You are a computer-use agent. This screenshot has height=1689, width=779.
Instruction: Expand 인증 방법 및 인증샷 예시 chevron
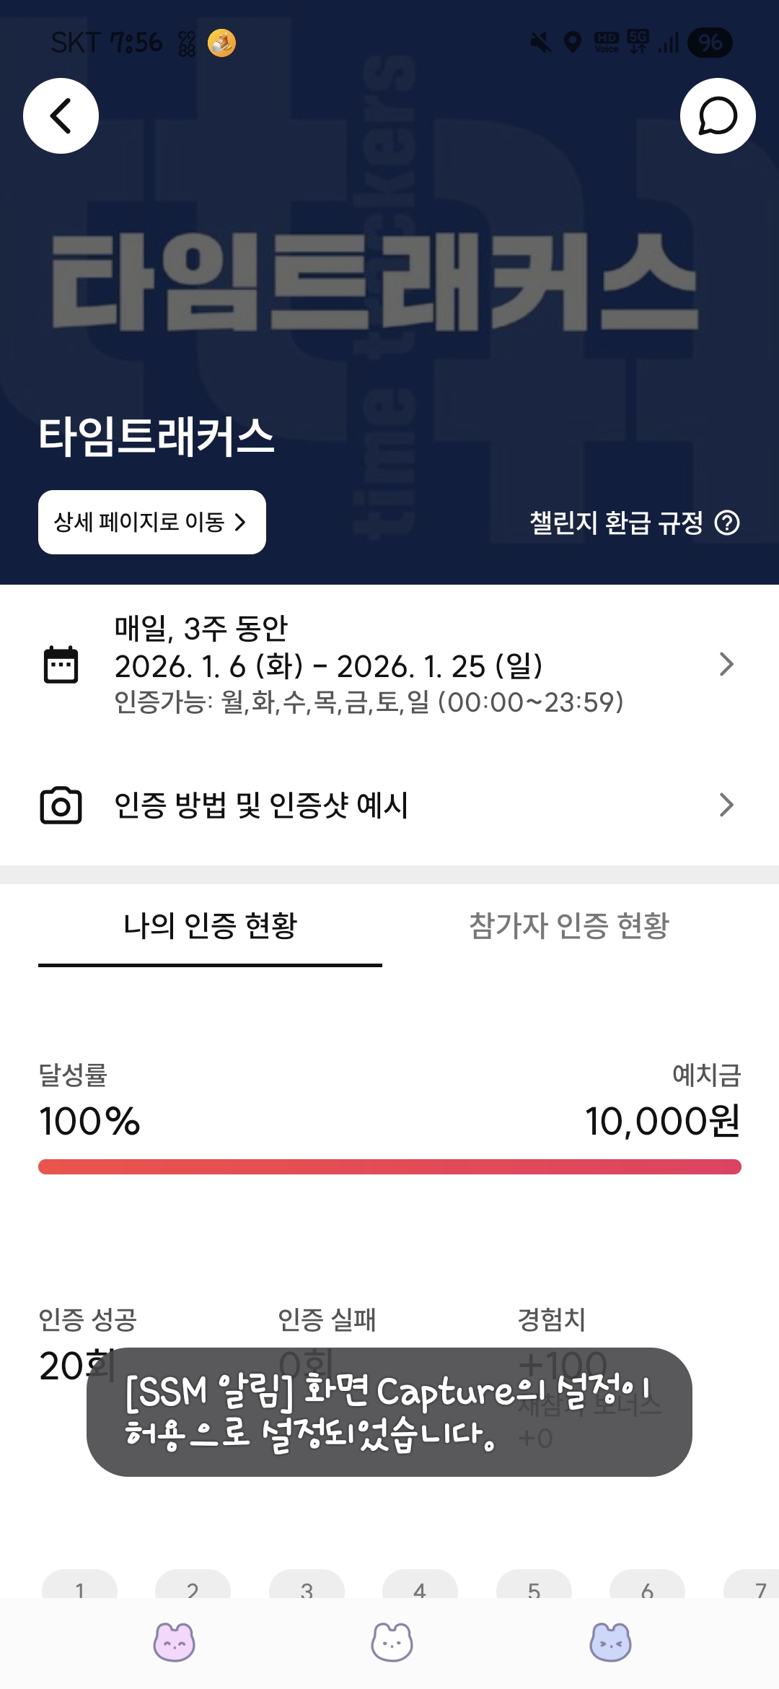726,805
